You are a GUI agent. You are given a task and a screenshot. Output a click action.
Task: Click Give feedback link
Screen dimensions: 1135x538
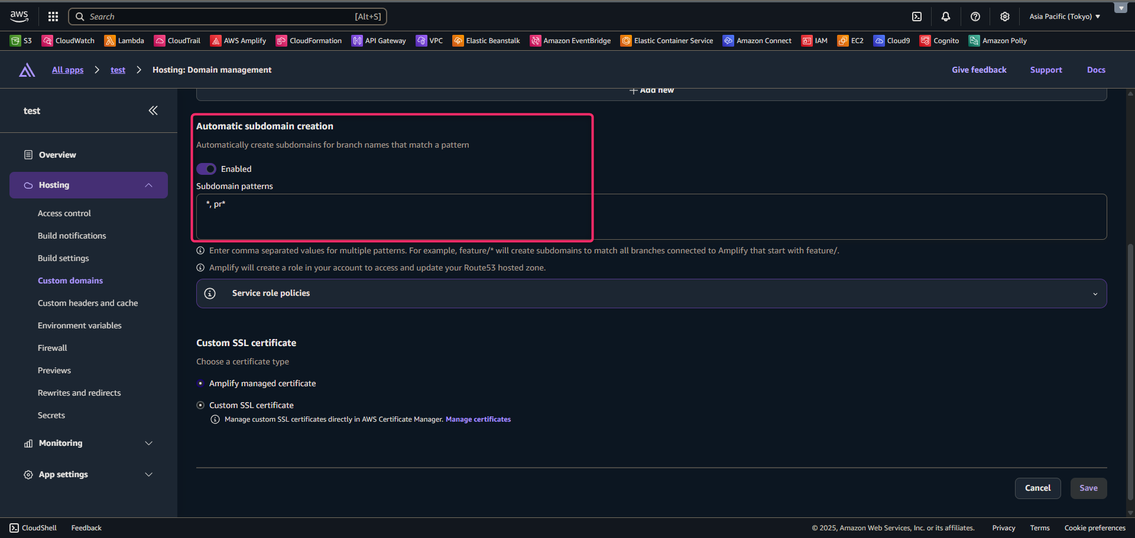pyautogui.click(x=979, y=70)
